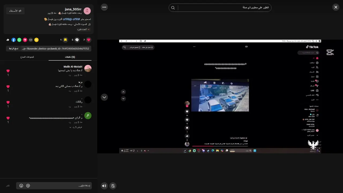Repost using the yellow repost icon
The width and height of the screenshot is (343, 193).
point(36,40)
